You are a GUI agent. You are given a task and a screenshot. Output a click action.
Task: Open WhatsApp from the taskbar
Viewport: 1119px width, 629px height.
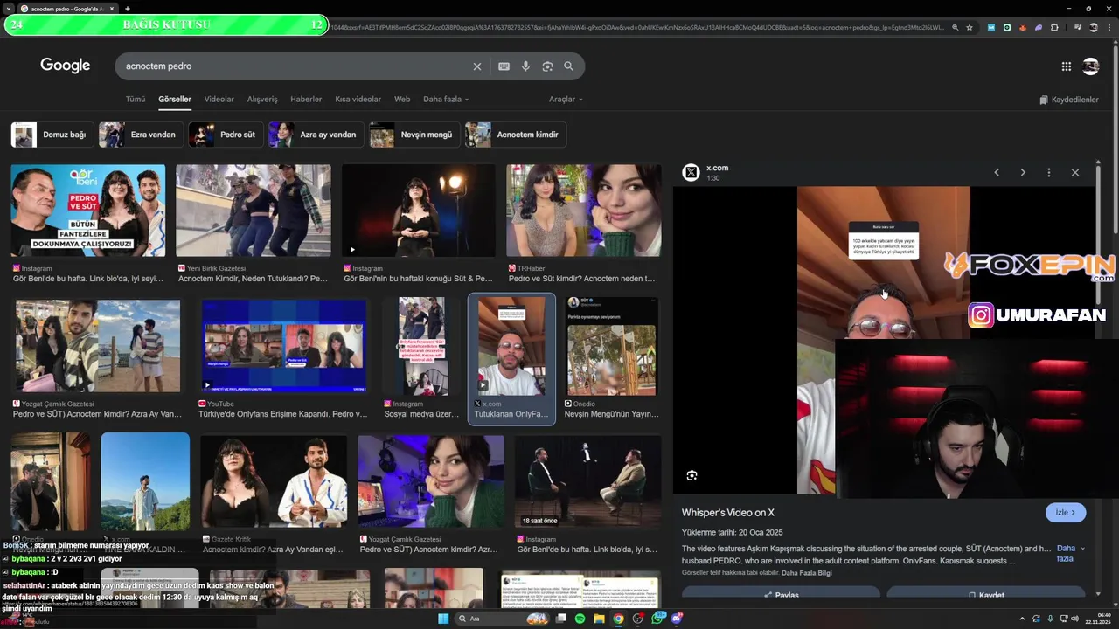[x=657, y=619]
